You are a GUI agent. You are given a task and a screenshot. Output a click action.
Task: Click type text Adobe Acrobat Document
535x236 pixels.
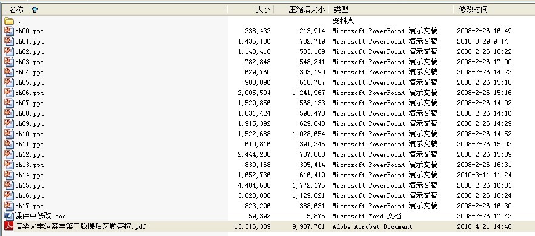[372, 226]
